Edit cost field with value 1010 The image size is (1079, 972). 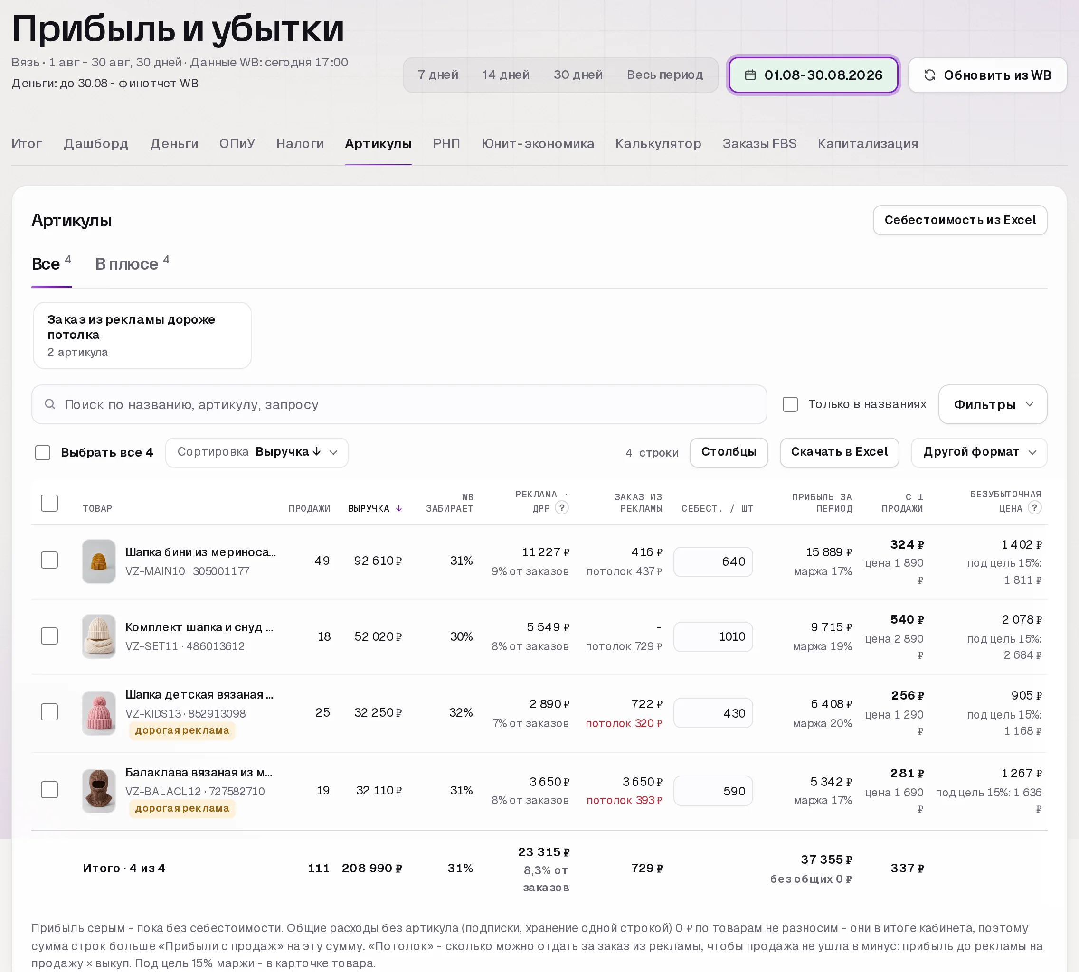pos(713,636)
